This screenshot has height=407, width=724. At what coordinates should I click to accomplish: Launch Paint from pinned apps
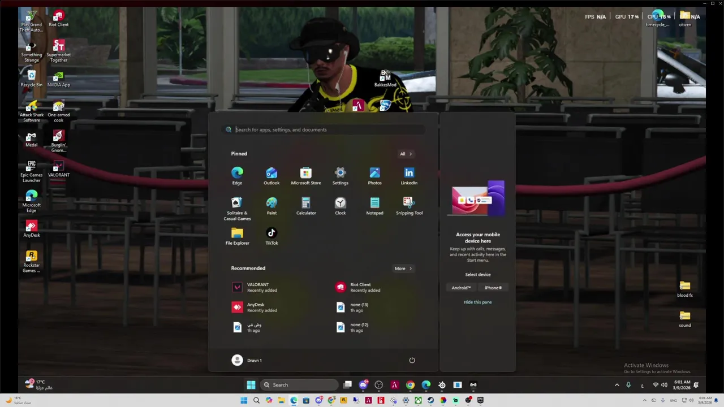(271, 206)
